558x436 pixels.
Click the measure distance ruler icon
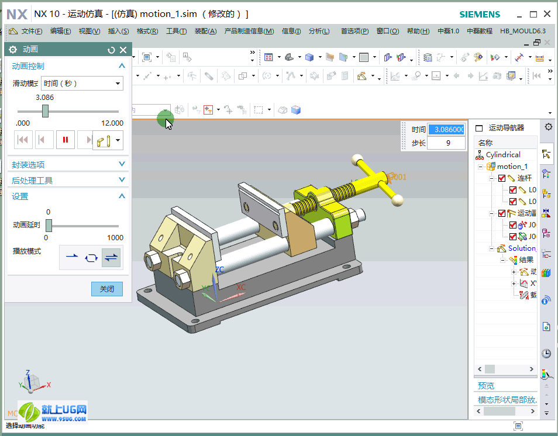pos(539,58)
